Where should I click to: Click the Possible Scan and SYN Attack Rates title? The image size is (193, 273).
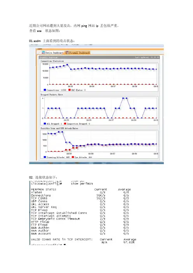click(x=59, y=128)
